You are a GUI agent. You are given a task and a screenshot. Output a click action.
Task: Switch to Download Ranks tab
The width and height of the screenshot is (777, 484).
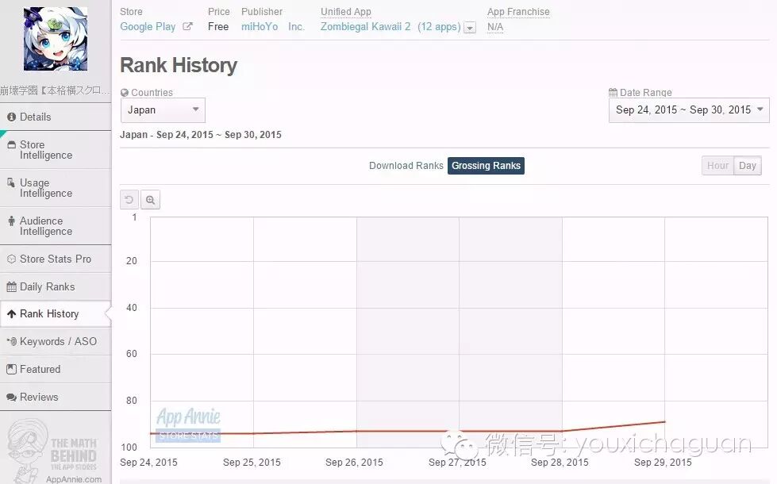[406, 166]
